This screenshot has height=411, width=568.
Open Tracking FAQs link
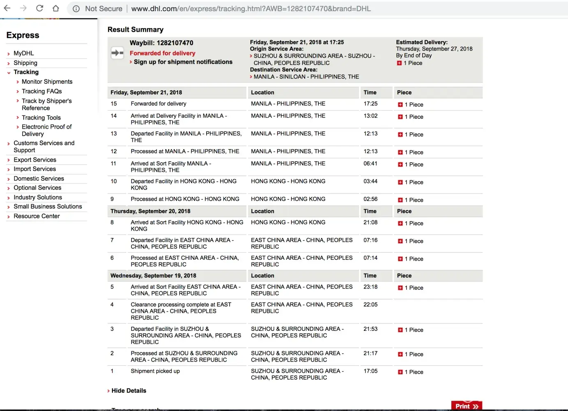42,91
